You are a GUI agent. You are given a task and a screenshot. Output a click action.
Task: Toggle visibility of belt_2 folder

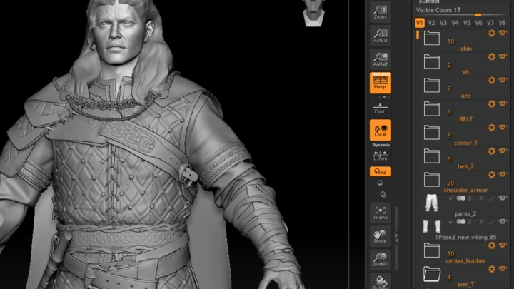[x=503, y=151]
